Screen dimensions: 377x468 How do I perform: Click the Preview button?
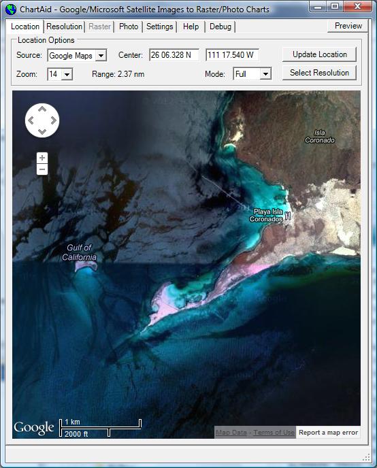click(348, 26)
